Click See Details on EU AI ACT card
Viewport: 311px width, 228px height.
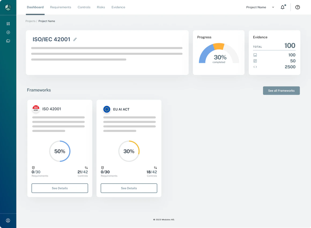click(x=129, y=188)
